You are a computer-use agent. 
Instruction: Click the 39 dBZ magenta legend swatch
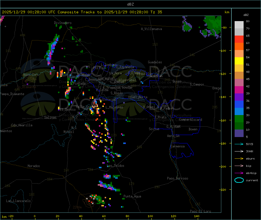(x=239, y=90)
